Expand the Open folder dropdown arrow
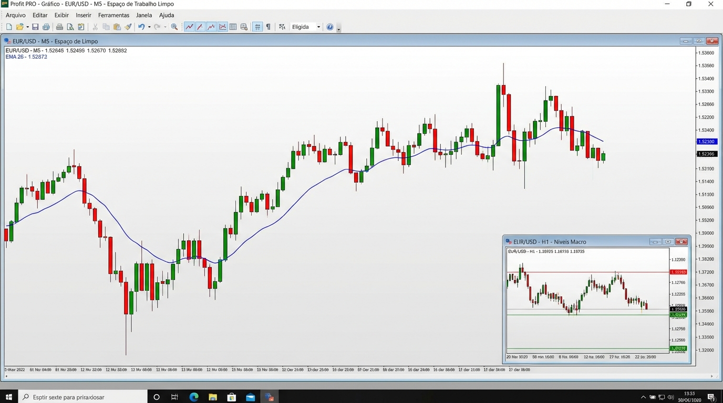The image size is (723, 403). point(27,27)
